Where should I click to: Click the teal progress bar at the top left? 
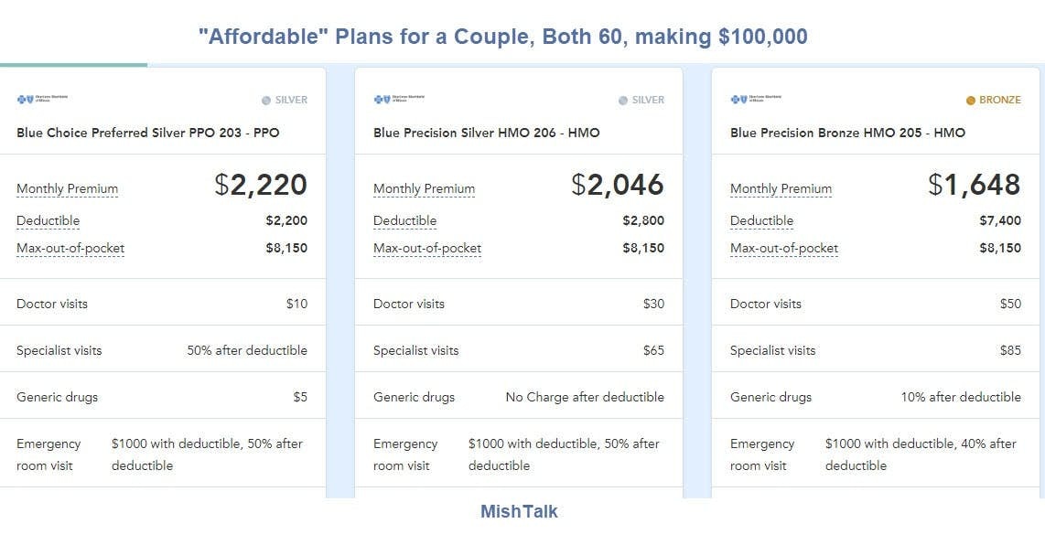click(73, 65)
